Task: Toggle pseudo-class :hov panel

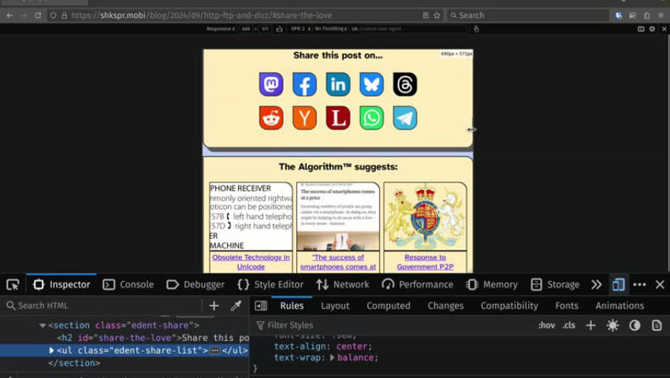Action: (546, 325)
